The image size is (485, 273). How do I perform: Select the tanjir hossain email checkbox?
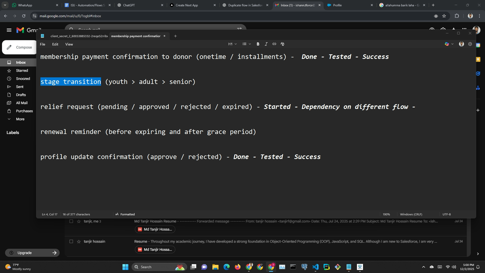pyautogui.click(x=71, y=242)
